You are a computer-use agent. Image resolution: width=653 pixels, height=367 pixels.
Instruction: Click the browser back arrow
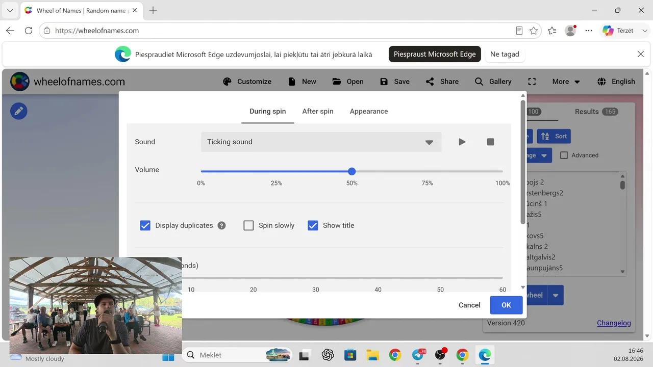10,31
